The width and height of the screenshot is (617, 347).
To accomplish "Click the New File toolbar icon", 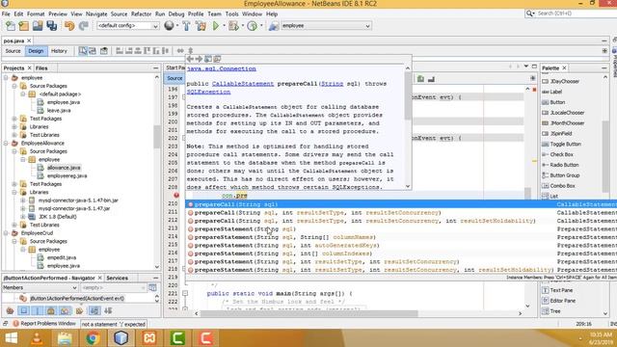I will [11, 26].
